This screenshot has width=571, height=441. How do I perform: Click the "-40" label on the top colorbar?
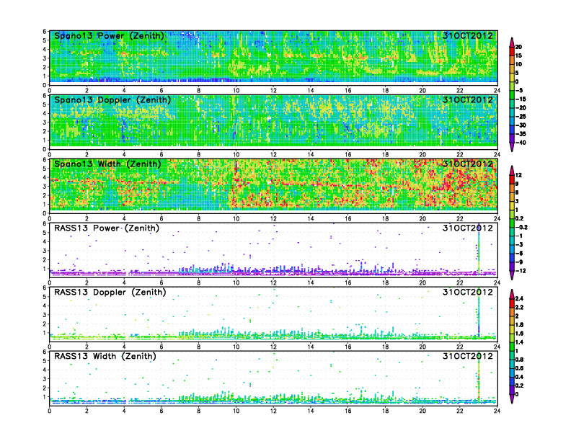point(521,143)
